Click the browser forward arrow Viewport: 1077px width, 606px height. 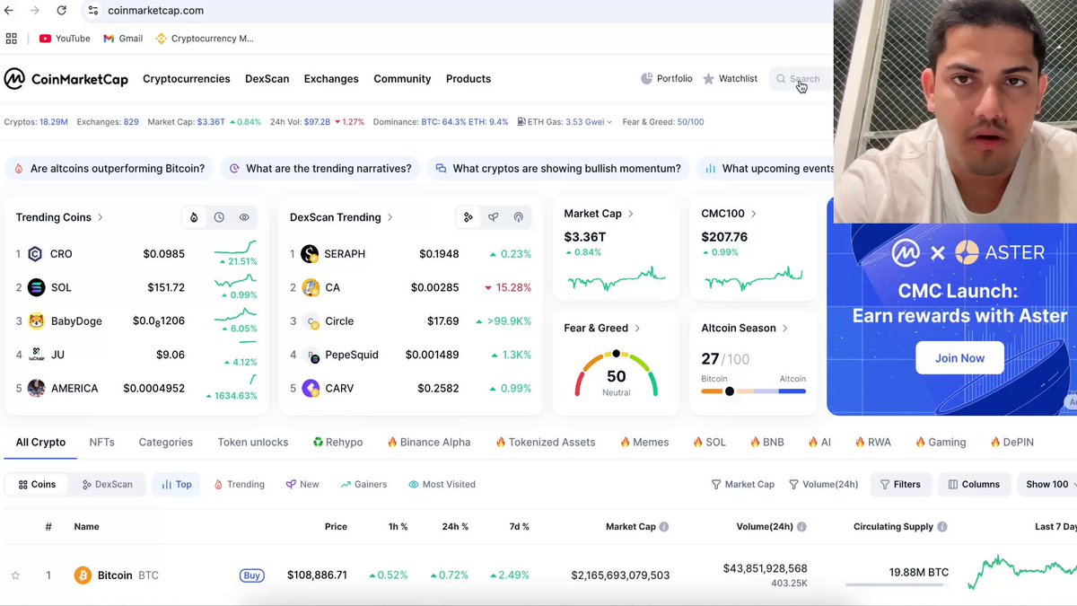(34, 11)
